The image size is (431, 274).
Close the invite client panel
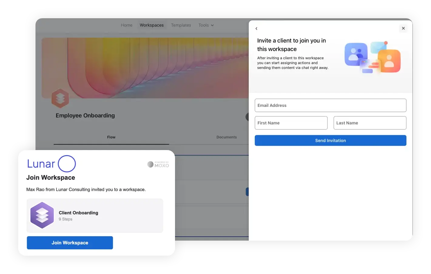[403, 28]
